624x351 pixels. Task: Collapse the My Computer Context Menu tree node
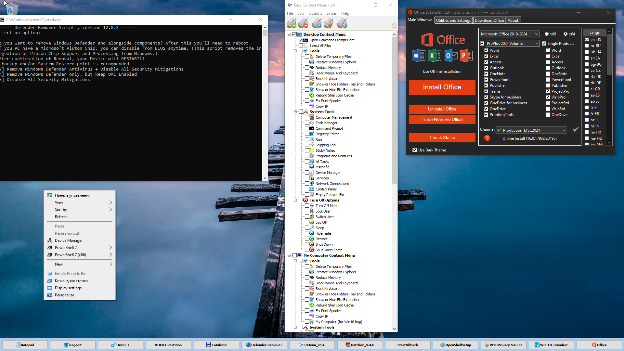tap(289, 255)
